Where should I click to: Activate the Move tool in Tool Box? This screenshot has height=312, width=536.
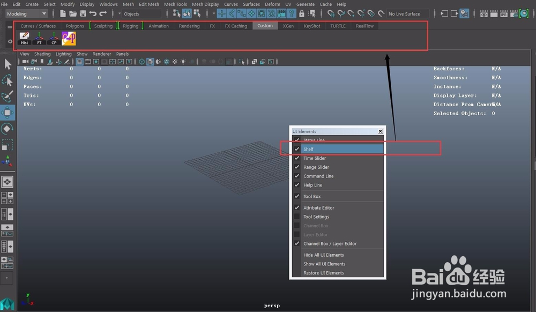8,113
